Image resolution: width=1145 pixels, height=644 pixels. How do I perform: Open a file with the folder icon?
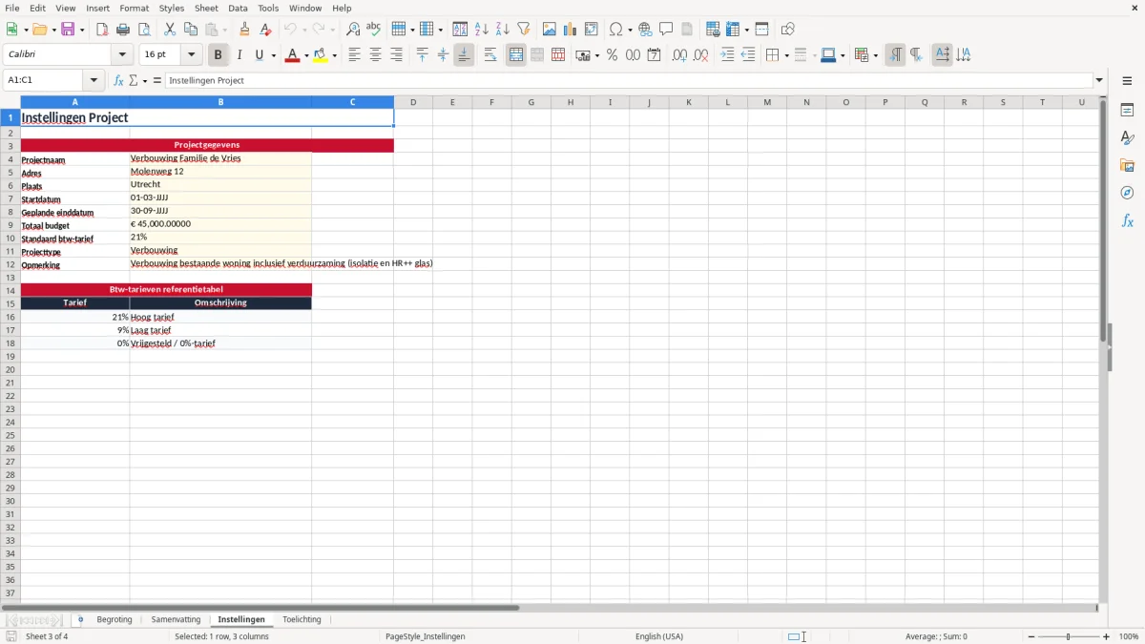point(38,30)
